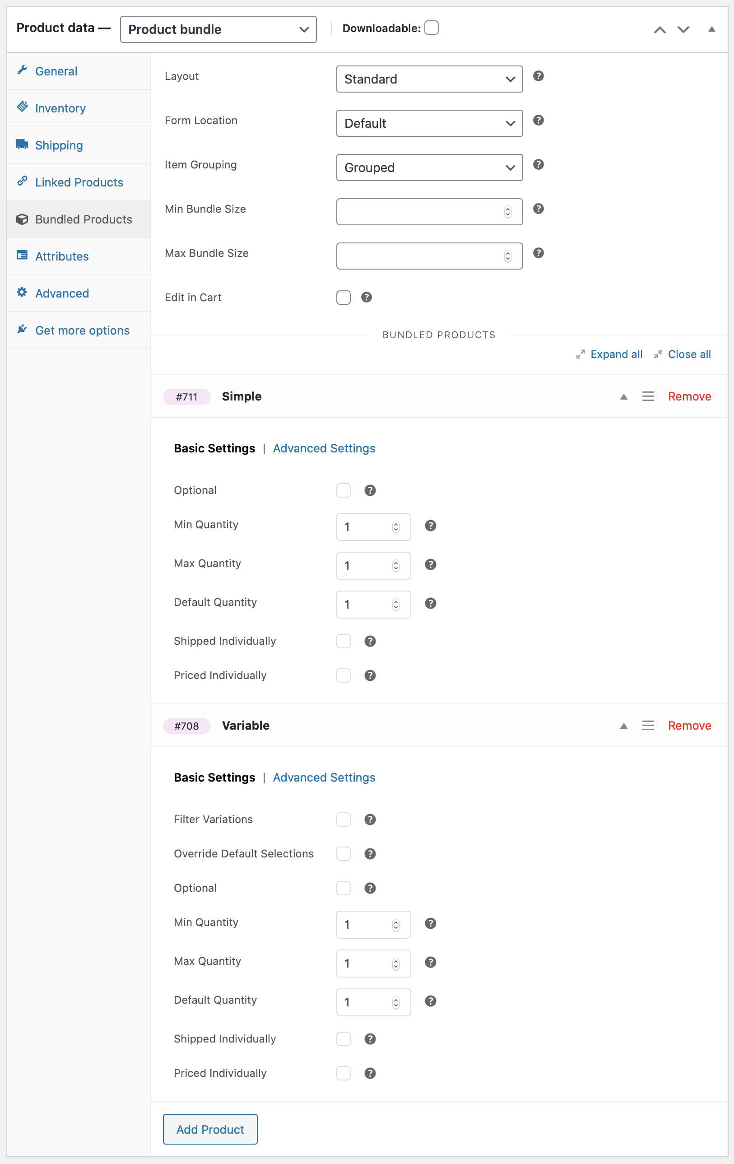Click help icon beside Filter Variations
Viewport: 734px width, 1164px height.
(x=370, y=819)
